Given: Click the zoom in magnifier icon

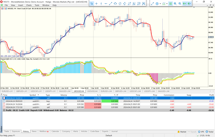Looking at the screenshot, I should click(x=175, y=3).
